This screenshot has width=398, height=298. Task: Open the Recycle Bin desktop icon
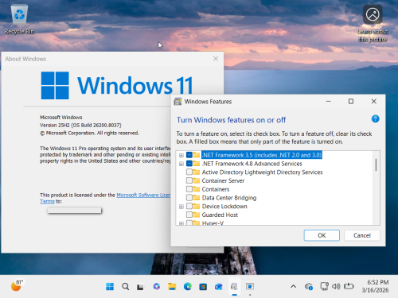click(x=19, y=20)
